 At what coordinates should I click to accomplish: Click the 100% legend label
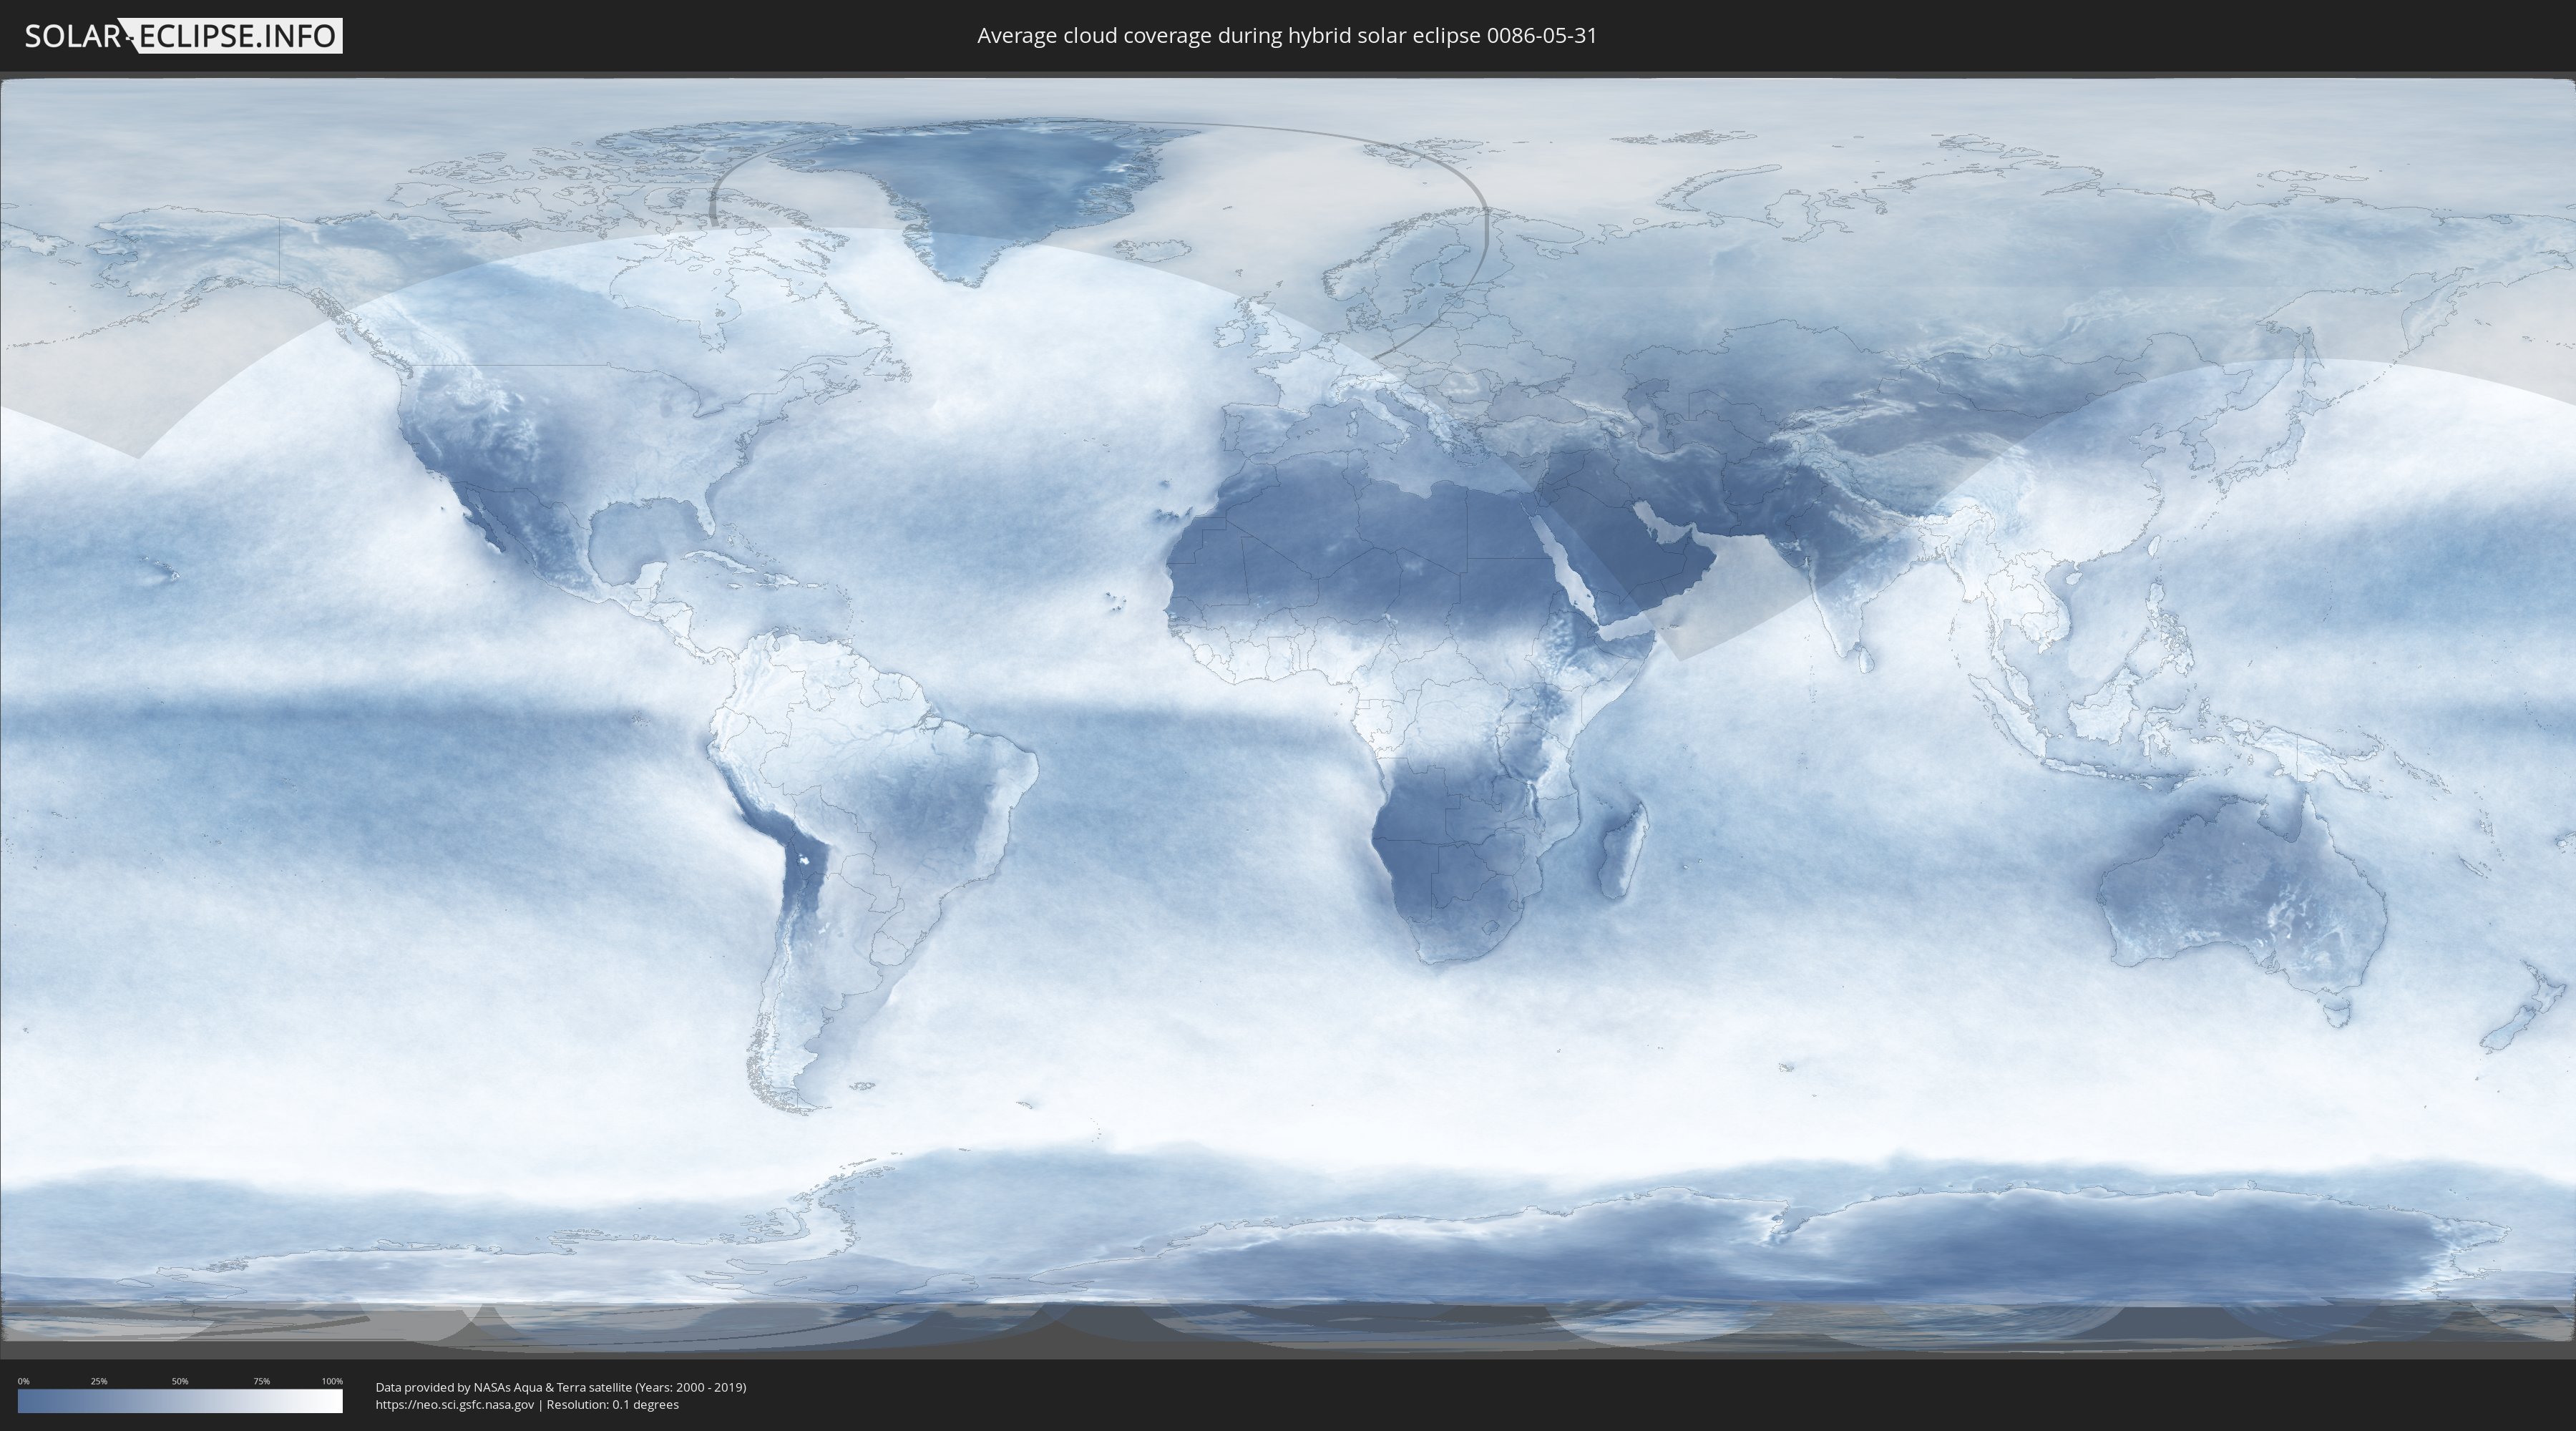(x=332, y=1381)
